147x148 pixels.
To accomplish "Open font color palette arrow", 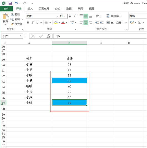I will click(x=67, y=23).
